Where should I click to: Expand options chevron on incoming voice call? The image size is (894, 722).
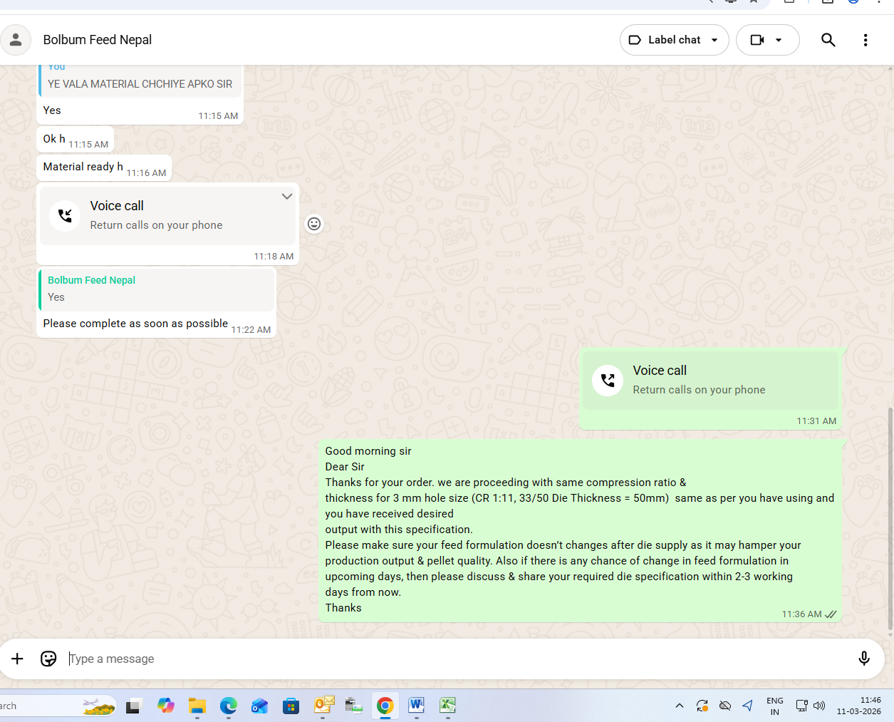286,197
